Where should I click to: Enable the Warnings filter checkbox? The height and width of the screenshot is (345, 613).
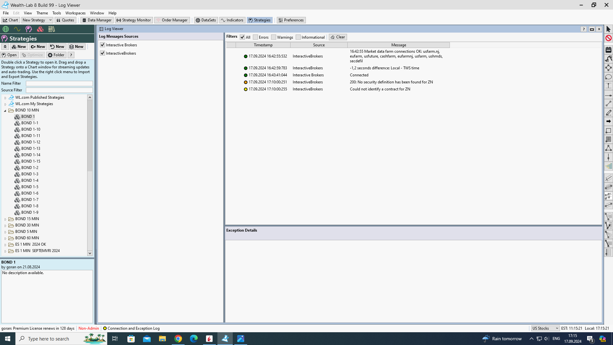pyautogui.click(x=274, y=37)
